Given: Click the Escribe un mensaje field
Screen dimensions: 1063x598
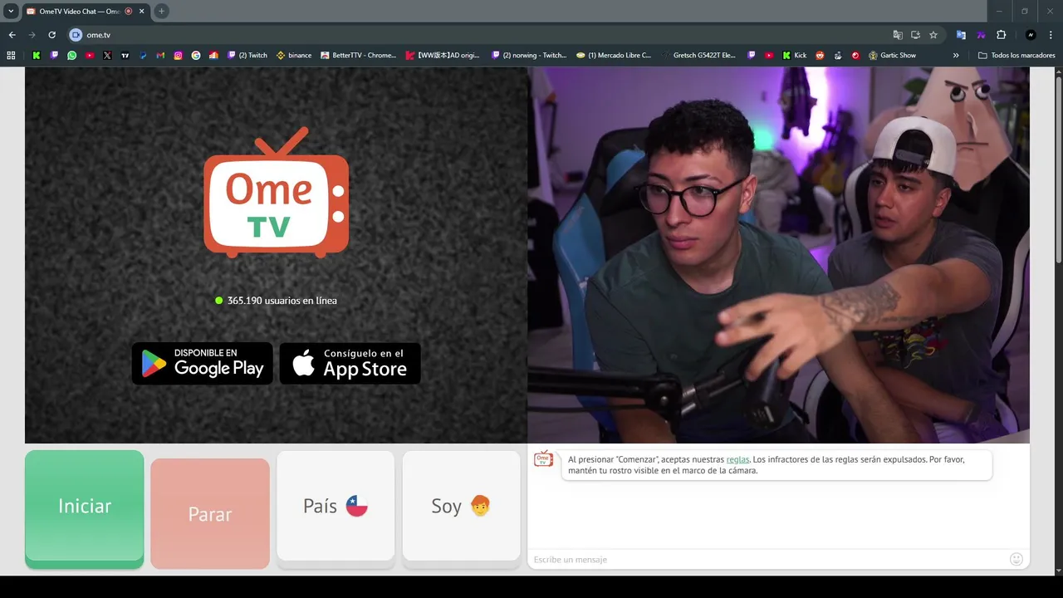Looking at the screenshot, I should [768, 559].
